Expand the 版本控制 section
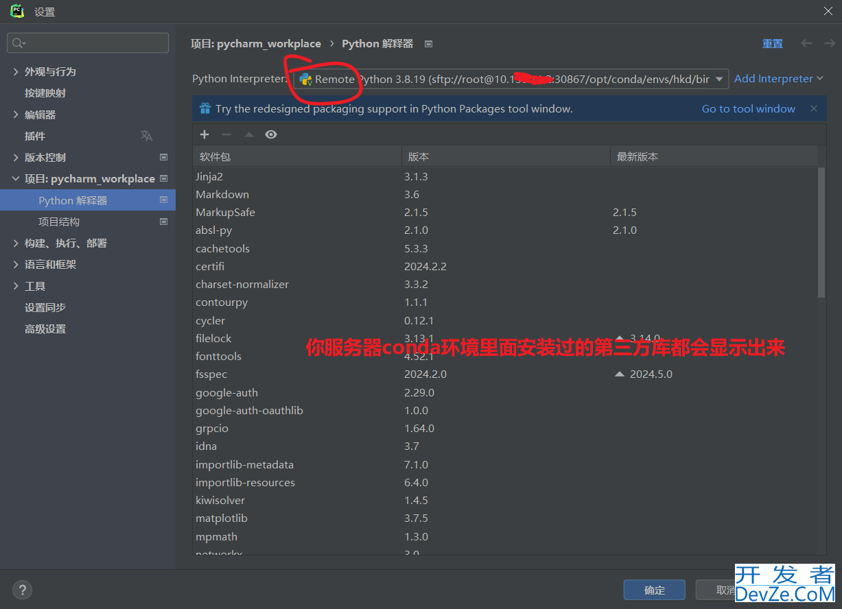 [16, 157]
